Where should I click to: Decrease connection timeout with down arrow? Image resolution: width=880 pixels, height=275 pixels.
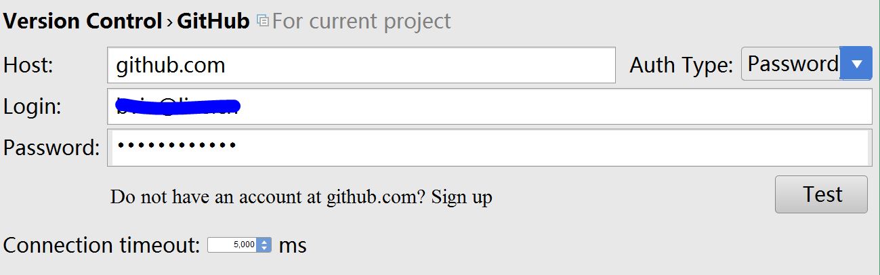[264, 248]
